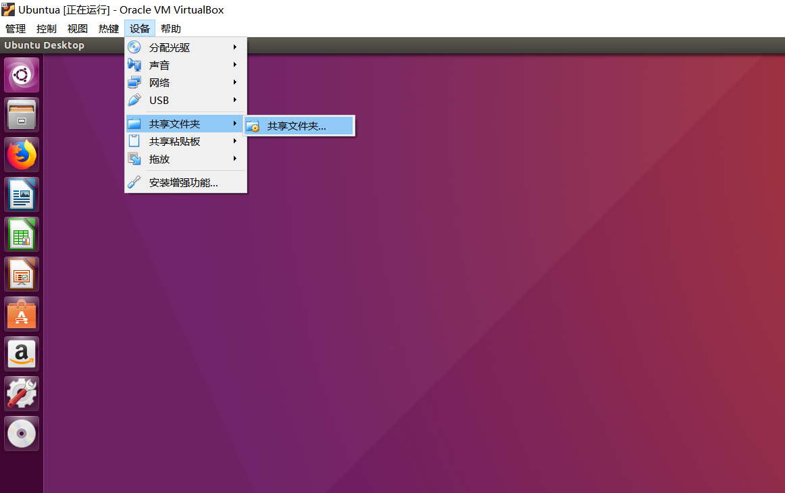The image size is (785, 493).
Task: Select the 网络 menu entry text
Action: pos(159,82)
